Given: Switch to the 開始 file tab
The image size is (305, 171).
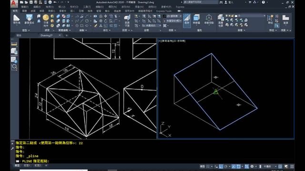Looking at the screenshot, I should (19, 35).
